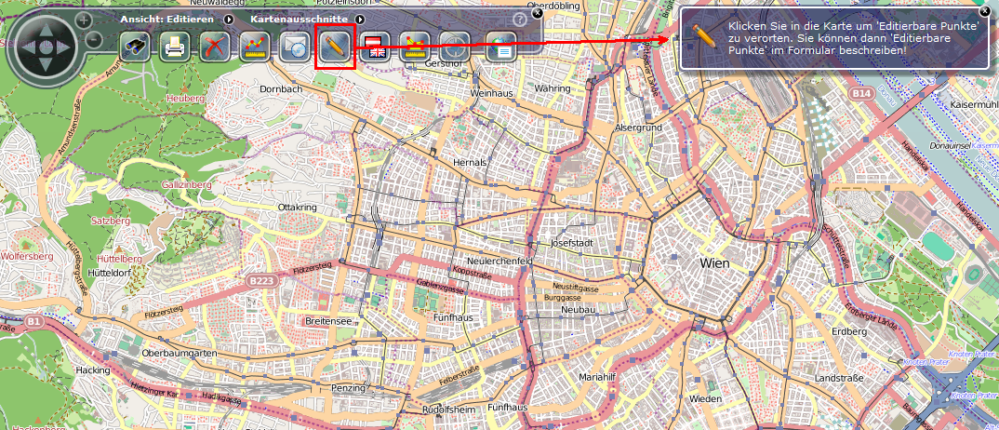Open the binoculars search tool
The height and width of the screenshot is (430, 999).
pyautogui.click(x=135, y=47)
